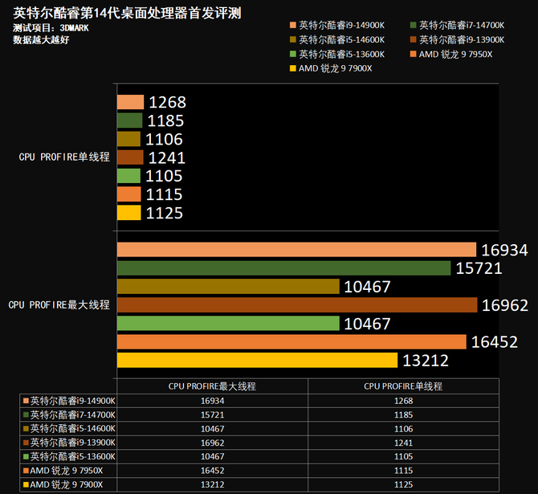Click the max-thread bar labeled 16452
The height and width of the screenshot is (494, 538).
[x=291, y=342]
